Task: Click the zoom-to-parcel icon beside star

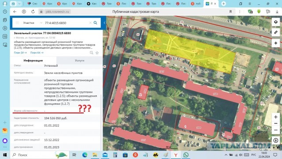Action: (x=92, y=53)
